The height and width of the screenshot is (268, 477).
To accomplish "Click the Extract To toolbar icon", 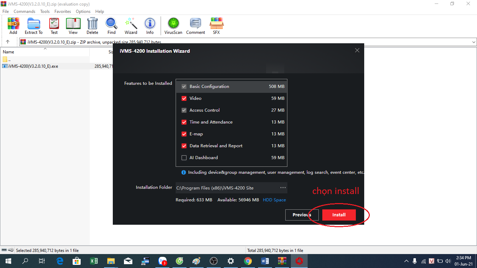I will tap(34, 26).
